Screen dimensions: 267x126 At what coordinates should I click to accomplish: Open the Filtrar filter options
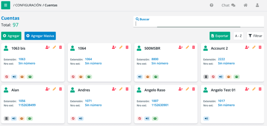[x=255, y=36]
